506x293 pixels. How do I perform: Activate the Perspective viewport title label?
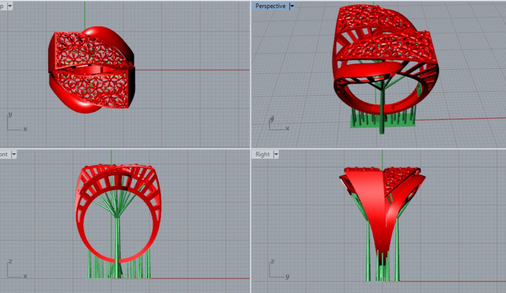270,6
